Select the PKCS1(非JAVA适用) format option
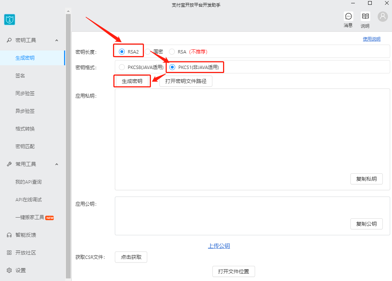 pyautogui.click(x=172, y=67)
